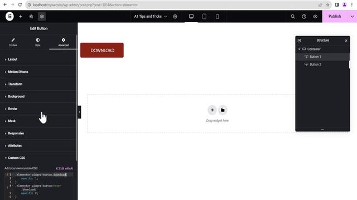Click the browser forward arrow
This screenshot has height=200, width=357.
point(12,5)
